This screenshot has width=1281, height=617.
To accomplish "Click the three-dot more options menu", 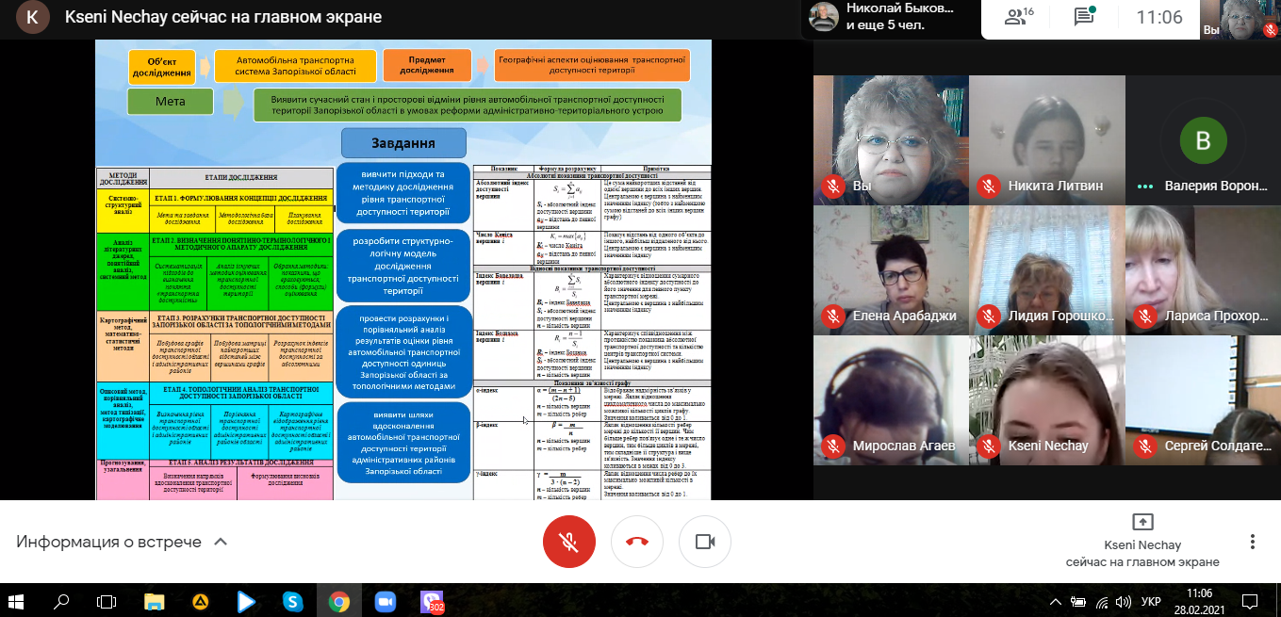I will tap(1252, 542).
